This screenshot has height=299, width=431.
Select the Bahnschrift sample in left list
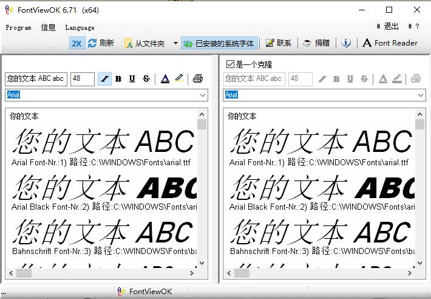click(x=103, y=232)
